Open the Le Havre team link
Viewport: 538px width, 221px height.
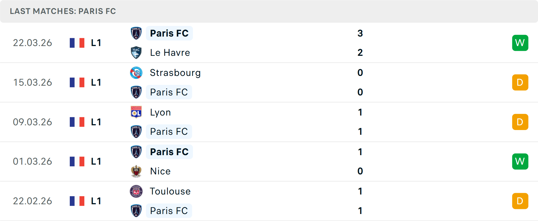pyautogui.click(x=170, y=53)
